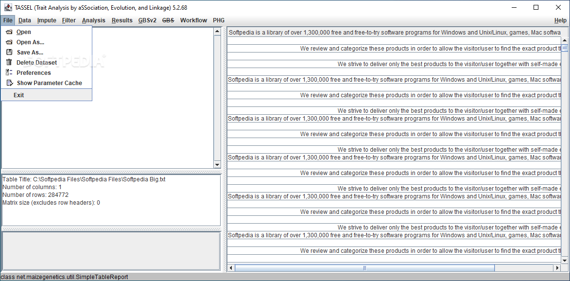
Task: Open the Impute menu
Action: click(x=47, y=20)
